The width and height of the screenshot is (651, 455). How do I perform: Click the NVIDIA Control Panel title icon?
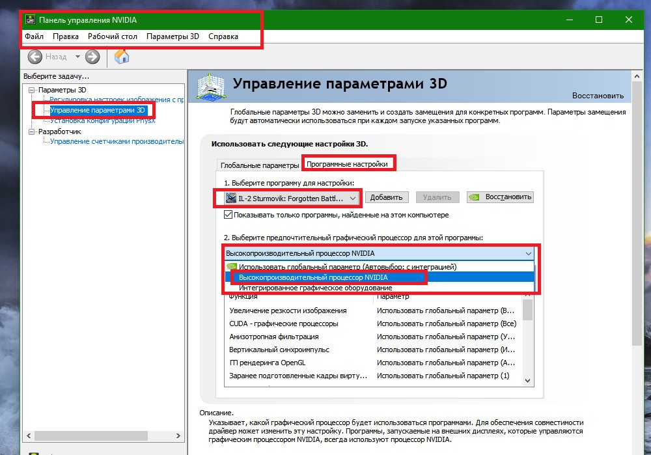click(x=31, y=20)
